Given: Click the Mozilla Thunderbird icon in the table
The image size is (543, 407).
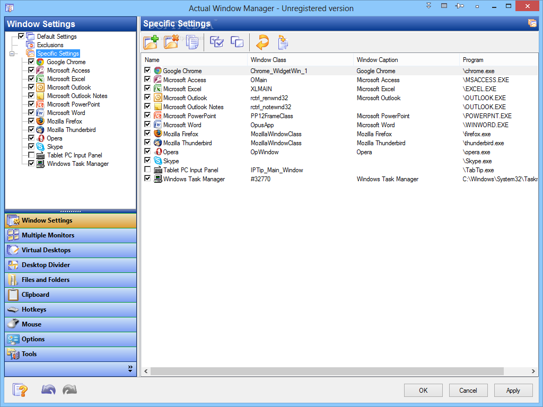Looking at the screenshot, I should (158, 143).
